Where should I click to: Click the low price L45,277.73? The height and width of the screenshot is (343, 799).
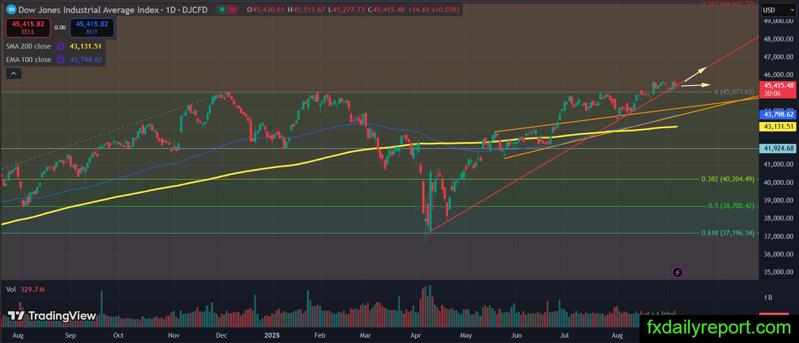tap(346, 10)
